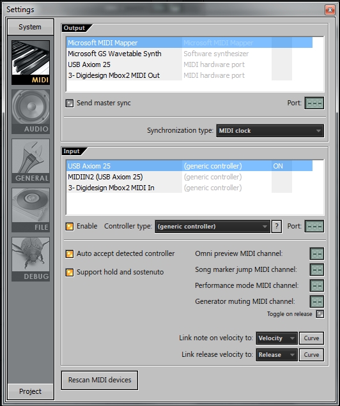This screenshot has width=340, height=406.
Task: Click the Output Port number box
Action: [314, 103]
